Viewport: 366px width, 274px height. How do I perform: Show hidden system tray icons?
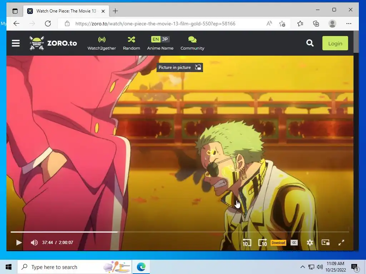(x=302, y=267)
